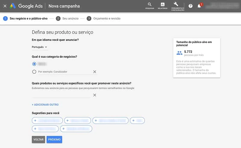This screenshot has height=148, width=241.
Task: Go to step 3 Orçamento e revisão
Action: 104,19
